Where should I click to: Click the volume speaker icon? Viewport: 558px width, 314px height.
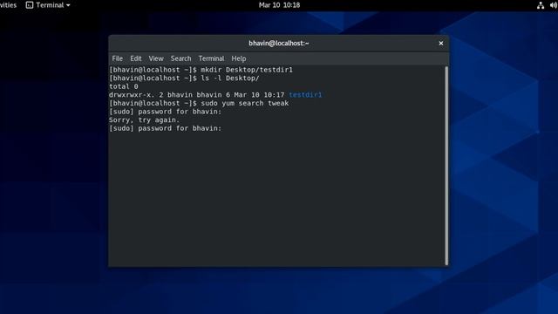click(554, 5)
